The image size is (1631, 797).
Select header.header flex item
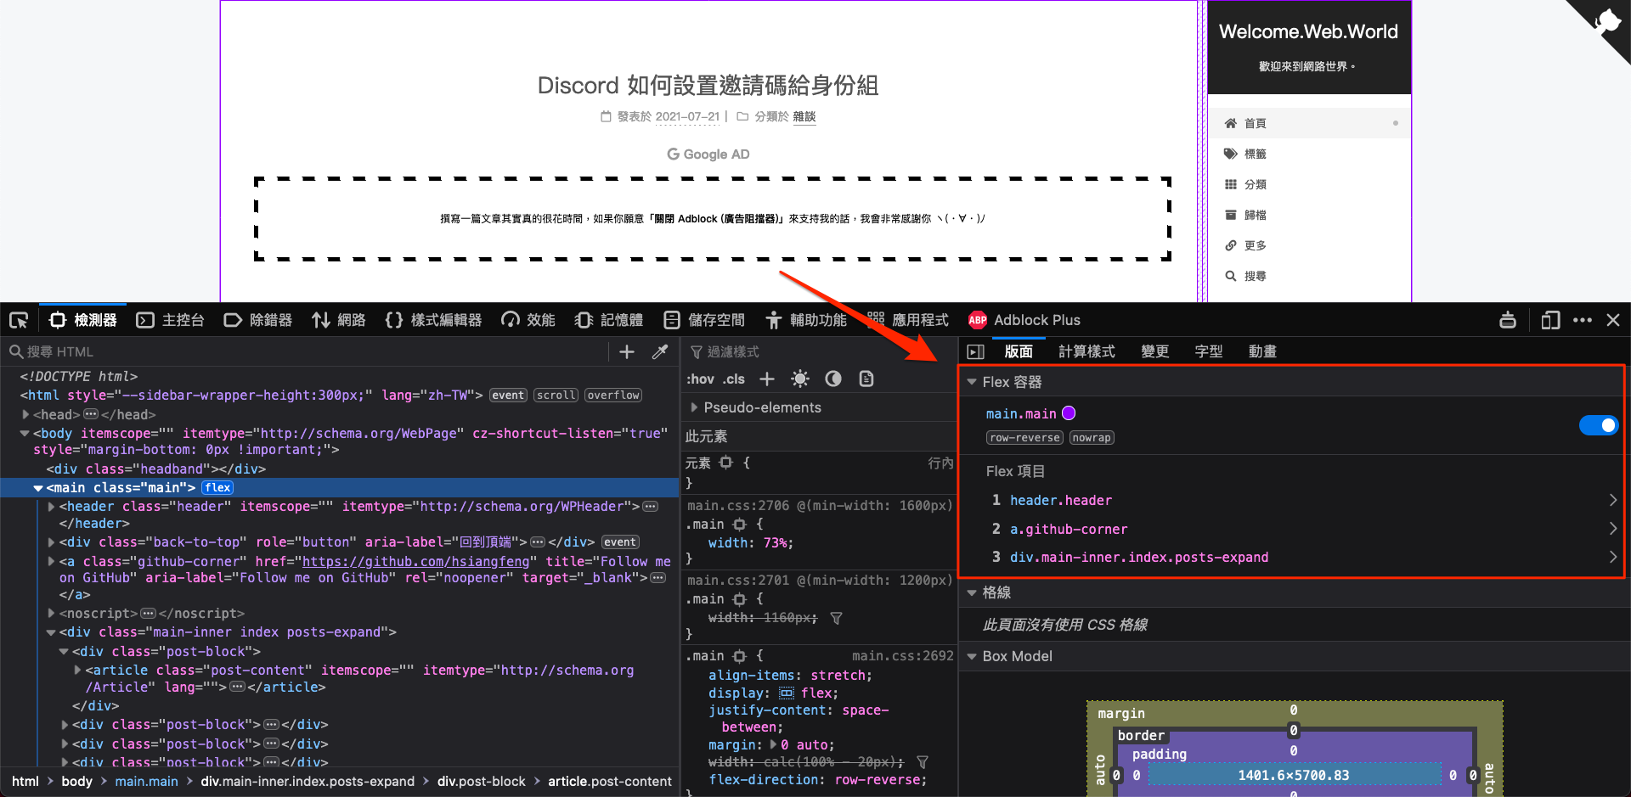click(x=1060, y=500)
